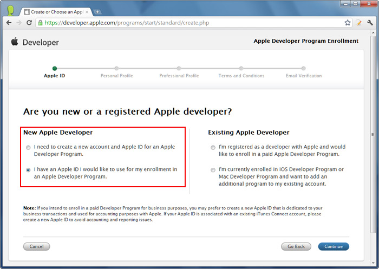Click the green browser profile avatar icon
379x269 pixels.
click(10, 10)
